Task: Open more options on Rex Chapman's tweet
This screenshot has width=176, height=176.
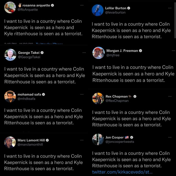Action: coord(170,97)
